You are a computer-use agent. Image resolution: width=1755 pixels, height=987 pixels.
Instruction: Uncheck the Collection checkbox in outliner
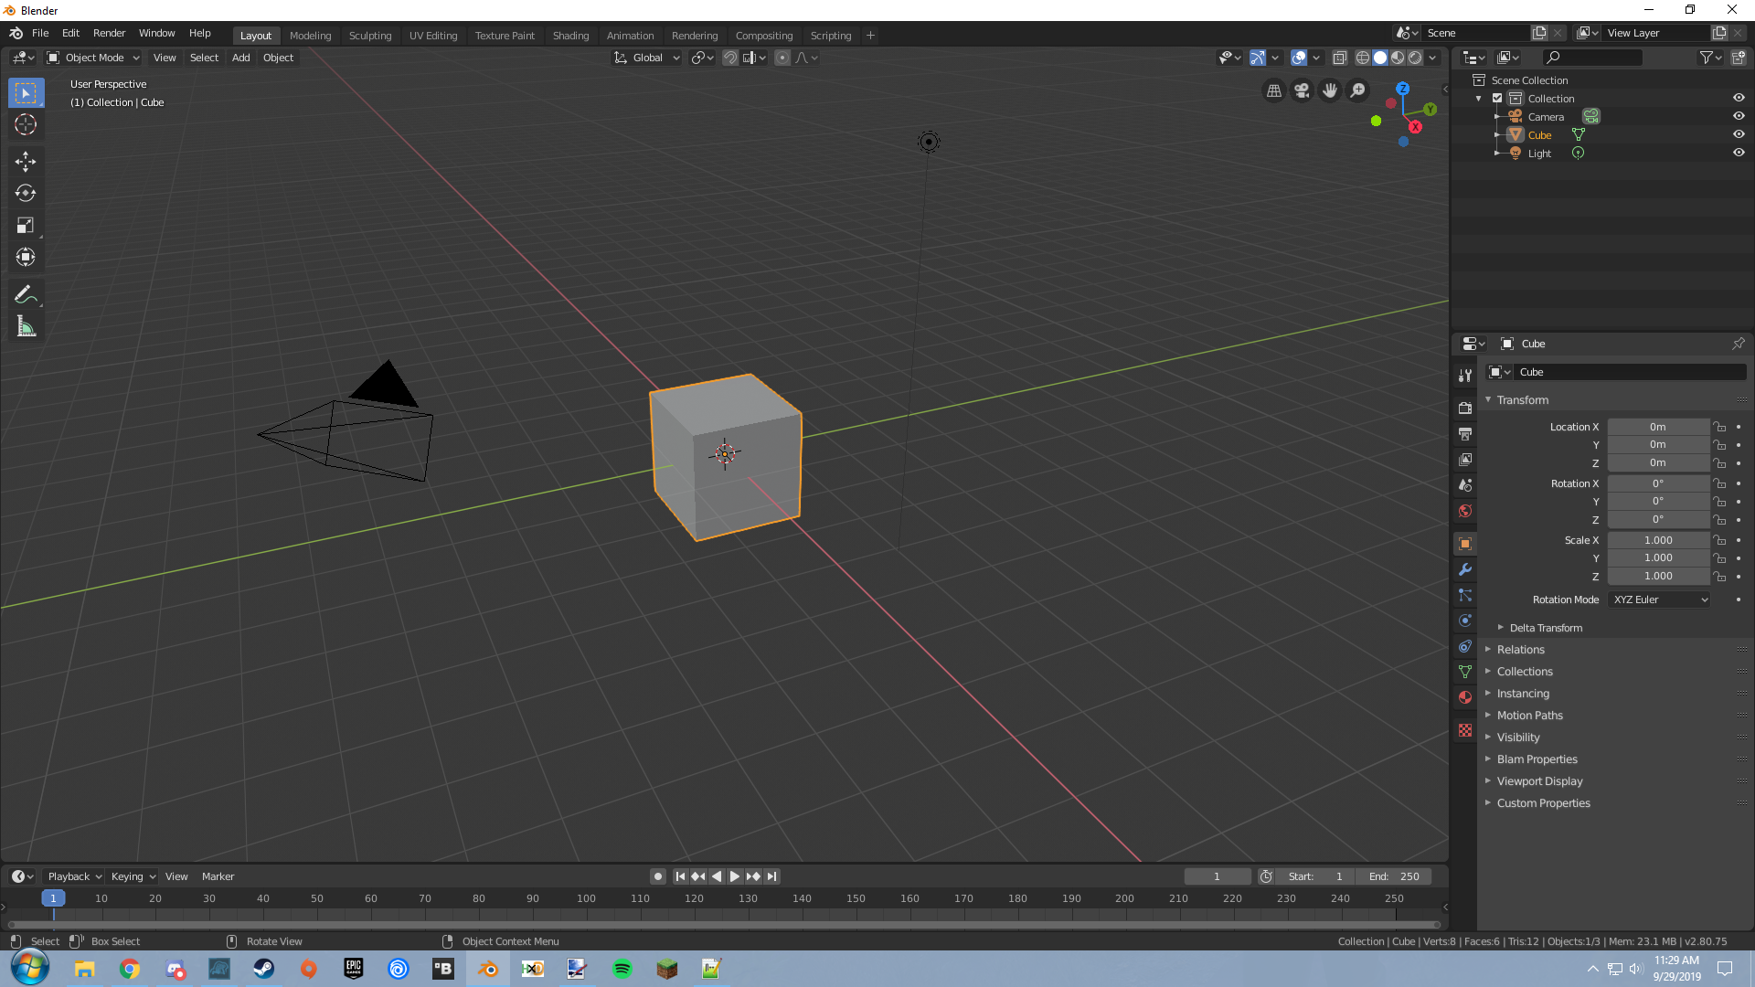(x=1497, y=98)
